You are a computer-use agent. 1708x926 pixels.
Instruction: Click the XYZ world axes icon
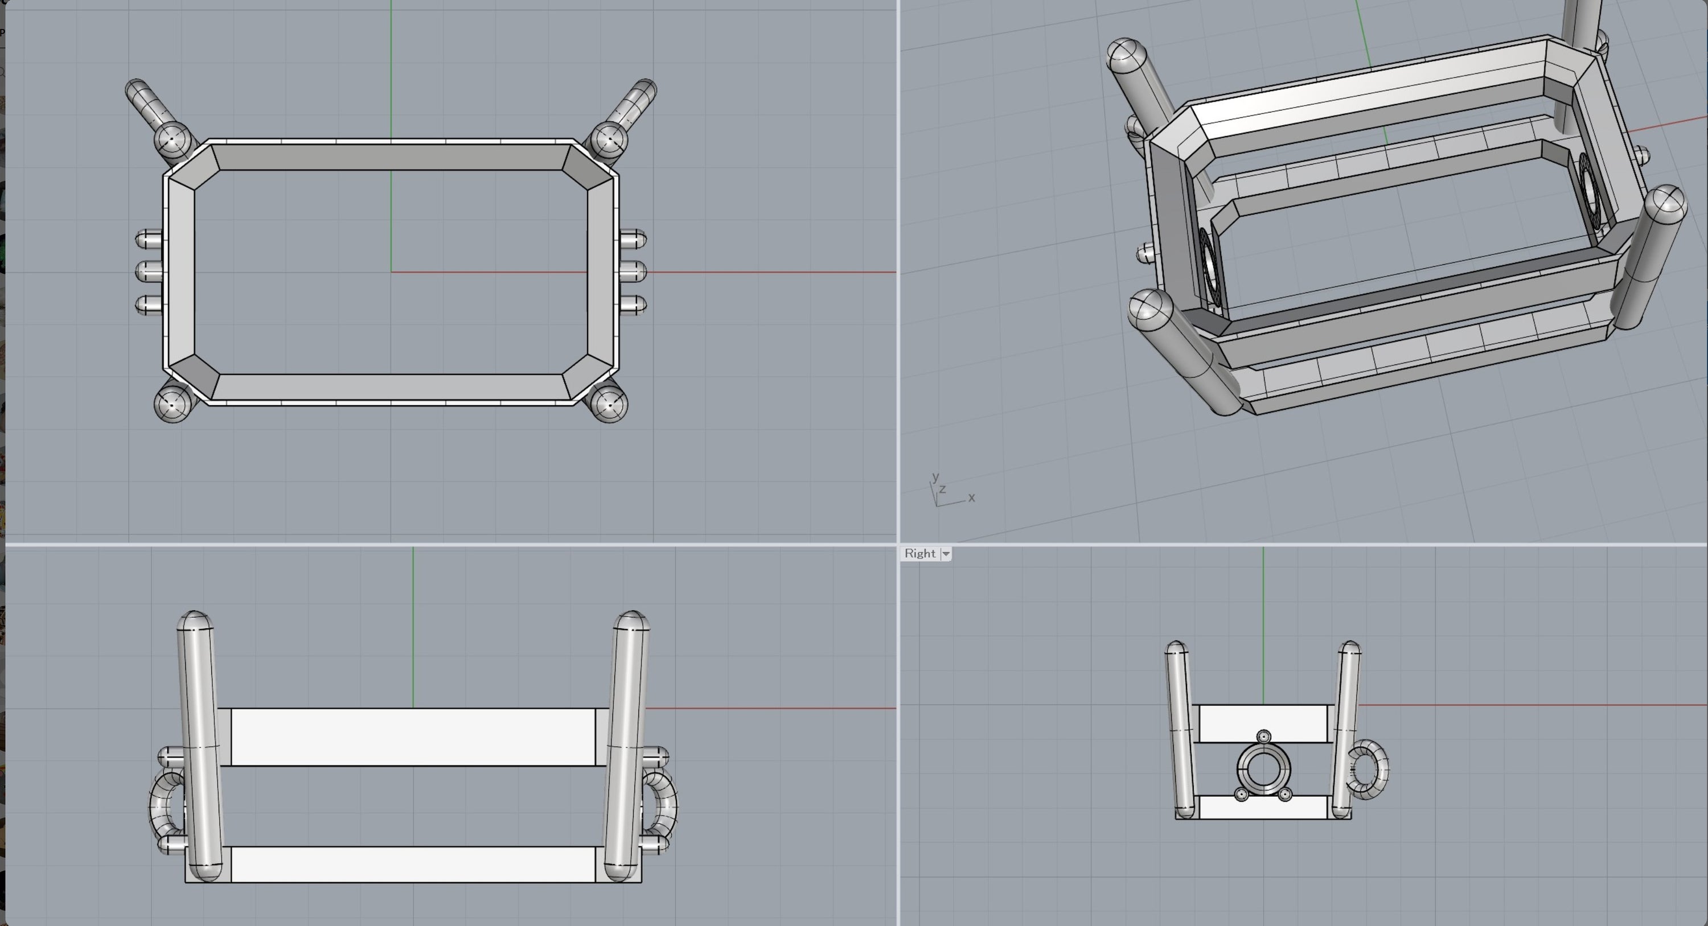pos(948,494)
